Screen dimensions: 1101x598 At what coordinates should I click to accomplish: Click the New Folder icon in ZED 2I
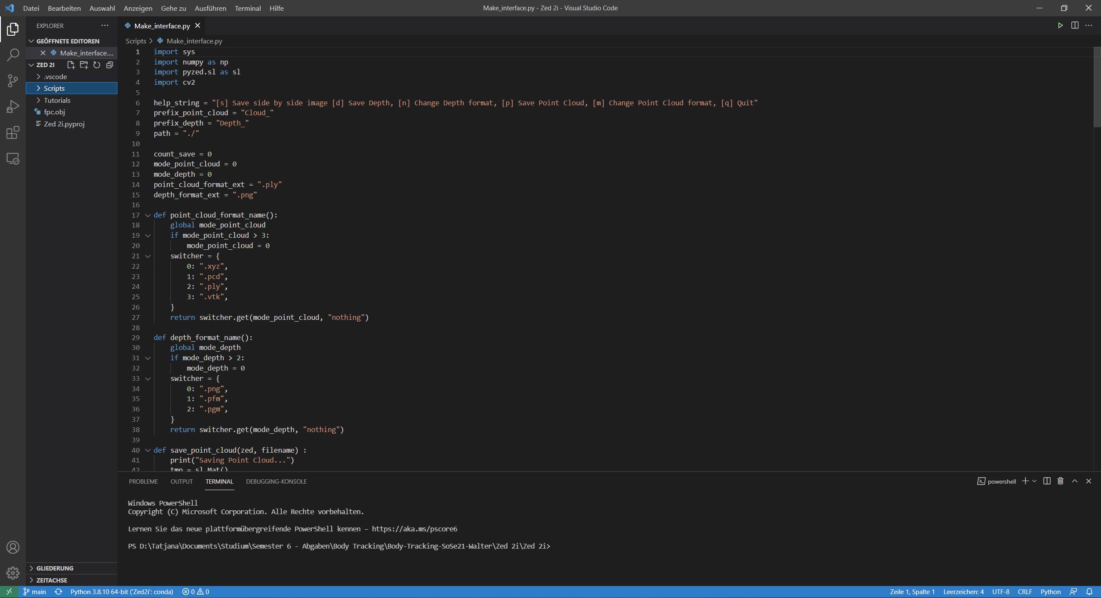(x=84, y=65)
